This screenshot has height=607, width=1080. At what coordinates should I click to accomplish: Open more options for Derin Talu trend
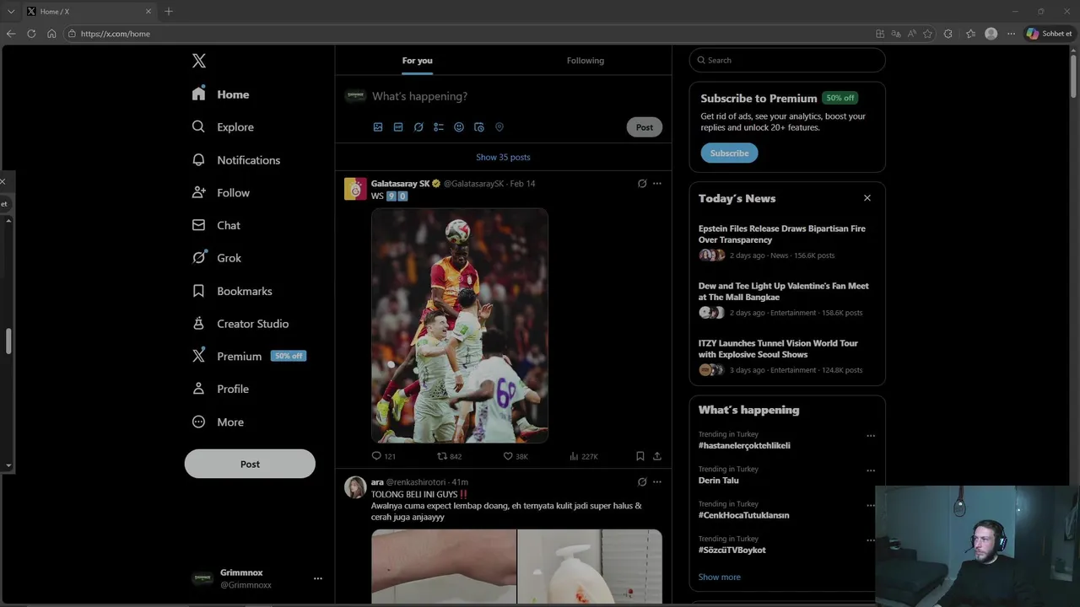click(x=871, y=470)
